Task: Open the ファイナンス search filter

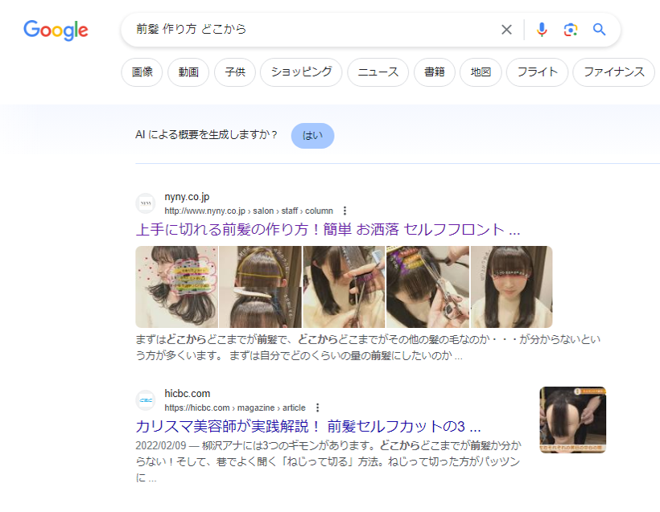Action: click(x=613, y=72)
